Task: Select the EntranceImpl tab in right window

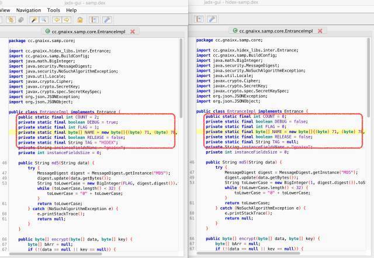Action: click(276, 31)
